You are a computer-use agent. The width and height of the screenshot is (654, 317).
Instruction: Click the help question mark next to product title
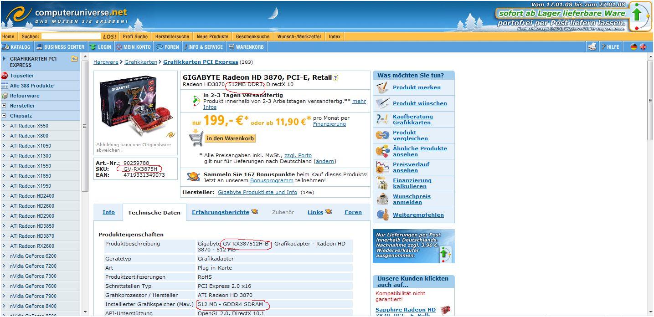[x=335, y=78]
